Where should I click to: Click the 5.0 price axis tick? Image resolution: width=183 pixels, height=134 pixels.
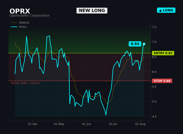click(154, 102)
